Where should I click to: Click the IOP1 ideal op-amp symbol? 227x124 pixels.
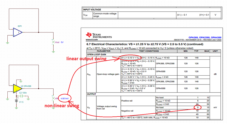click(18, 32)
